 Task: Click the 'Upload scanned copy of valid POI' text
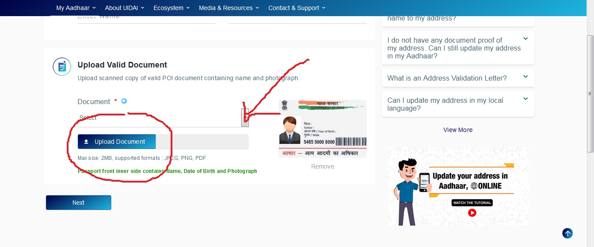click(189, 78)
